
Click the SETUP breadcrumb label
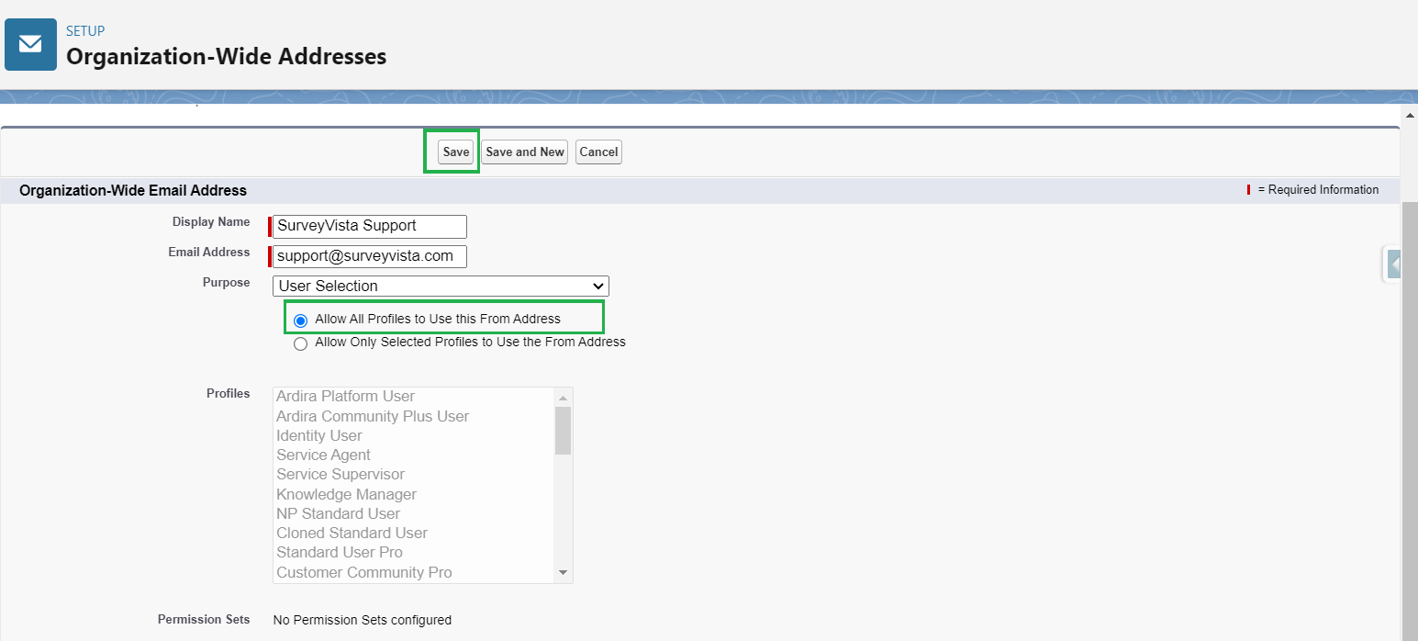coord(85,31)
